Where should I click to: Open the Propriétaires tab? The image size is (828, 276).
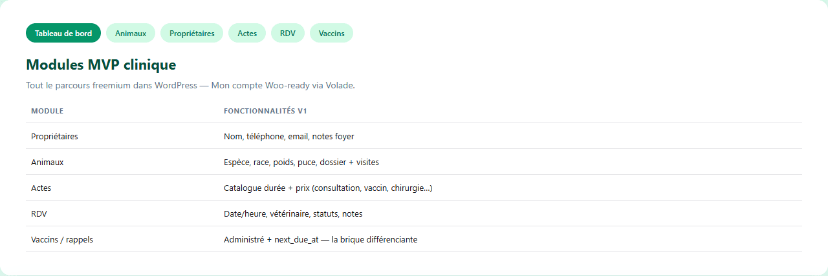[x=191, y=33]
